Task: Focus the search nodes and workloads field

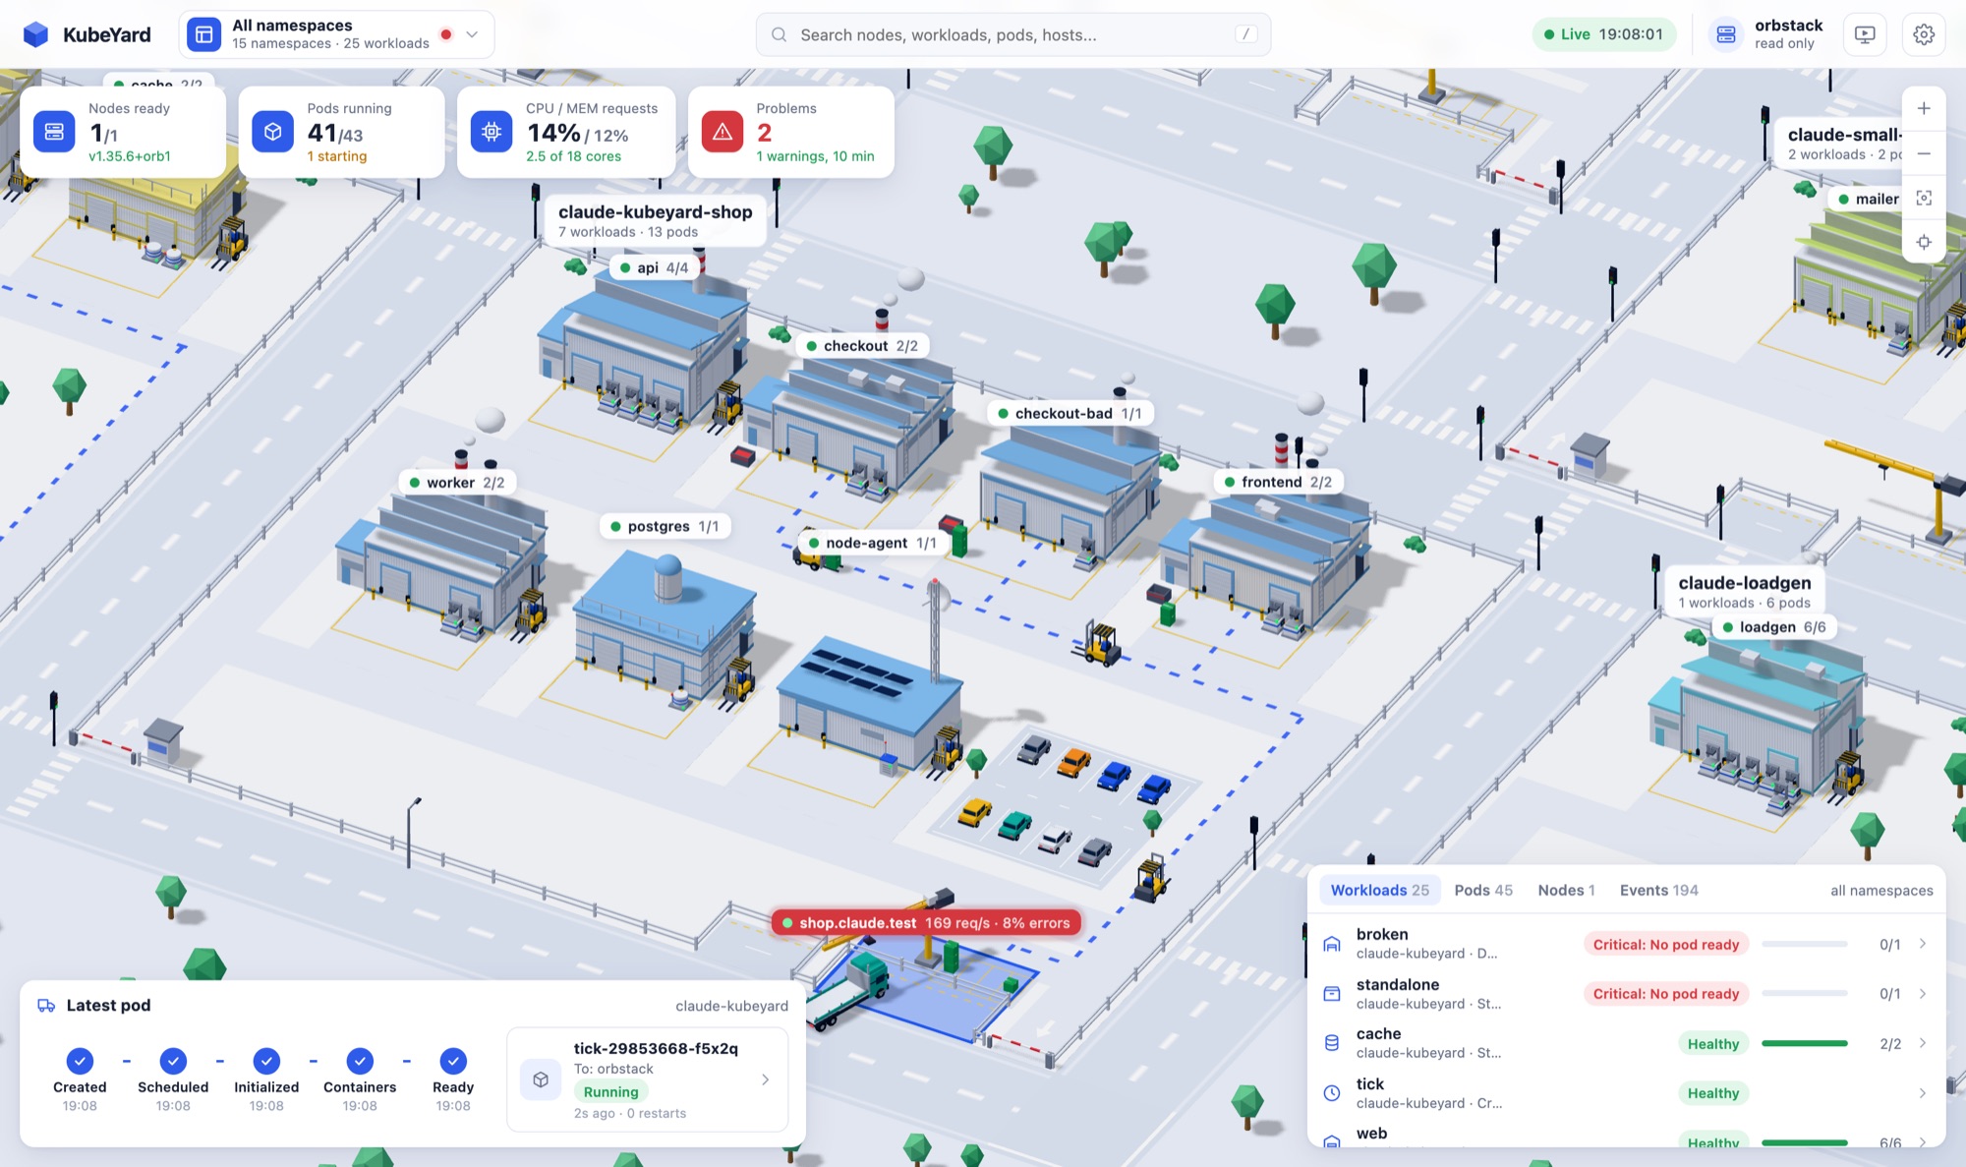Action: coord(1012,34)
